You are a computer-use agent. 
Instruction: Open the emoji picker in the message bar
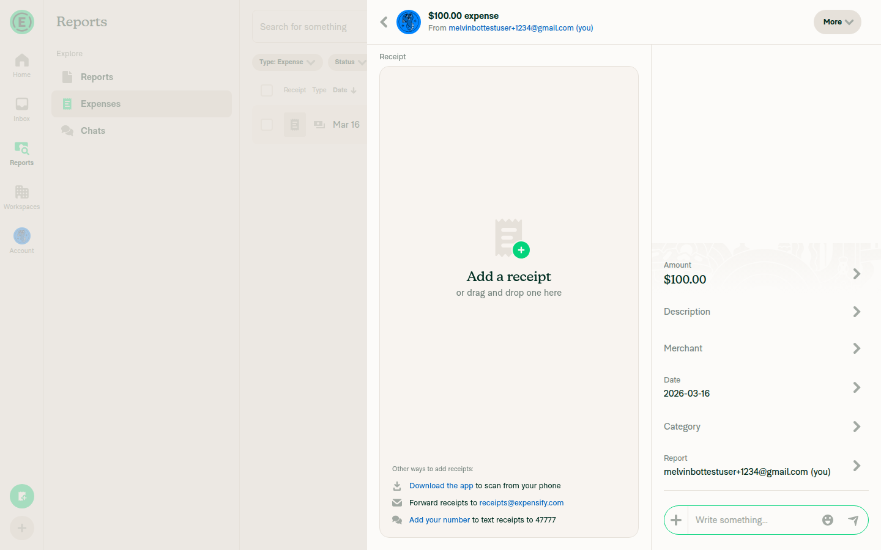[x=828, y=520]
